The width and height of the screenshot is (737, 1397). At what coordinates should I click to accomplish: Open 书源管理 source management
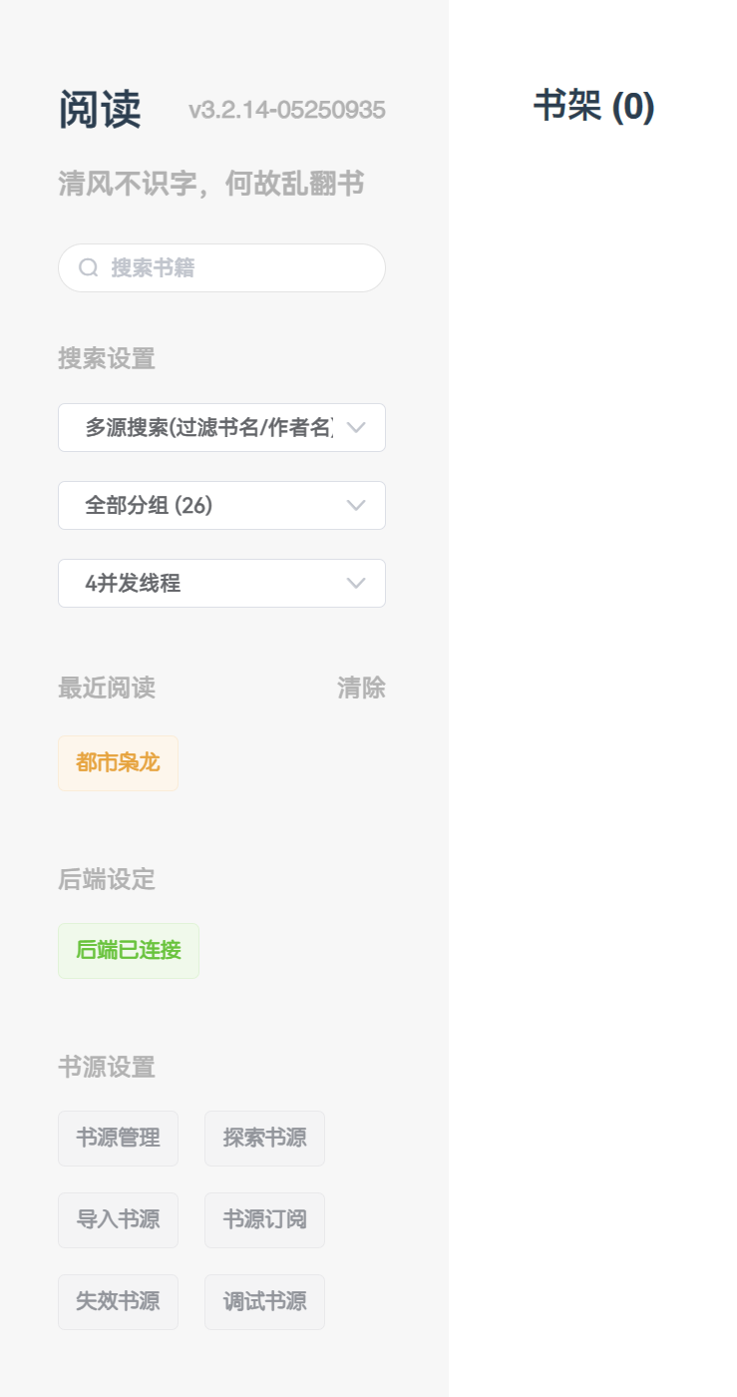pyautogui.click(x=118, y=1139)
